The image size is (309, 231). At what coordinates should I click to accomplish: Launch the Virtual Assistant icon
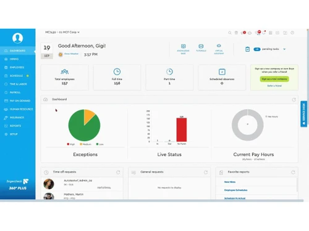click(219, 46)
